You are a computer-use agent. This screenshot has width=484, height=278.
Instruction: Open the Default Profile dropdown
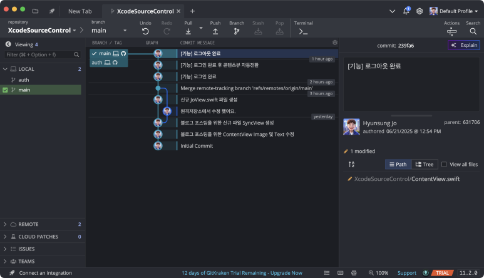pos(453,11)
